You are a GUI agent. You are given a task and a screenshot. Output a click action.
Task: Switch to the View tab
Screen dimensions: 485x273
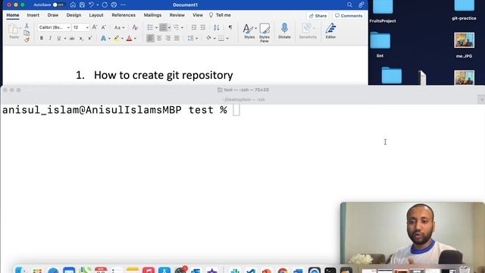(198, 15)
